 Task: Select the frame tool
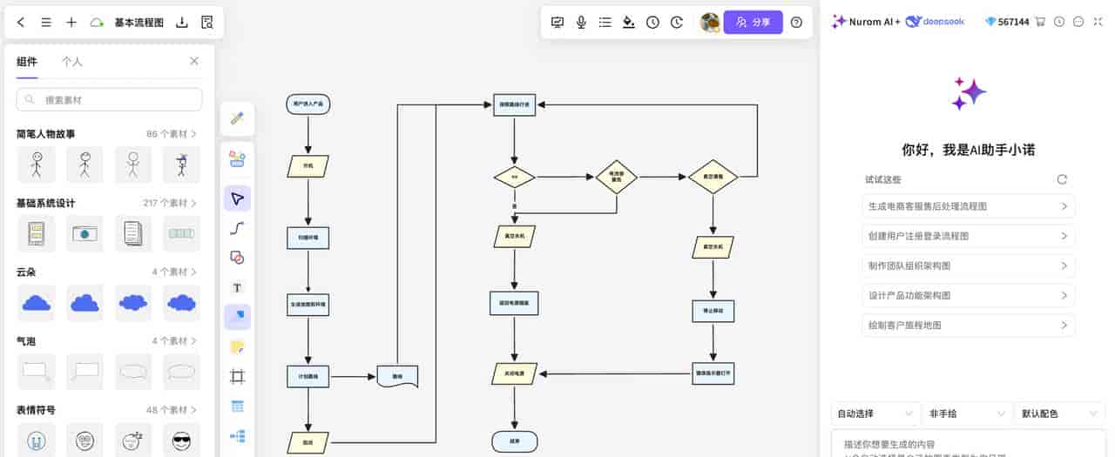pos(237,376)
